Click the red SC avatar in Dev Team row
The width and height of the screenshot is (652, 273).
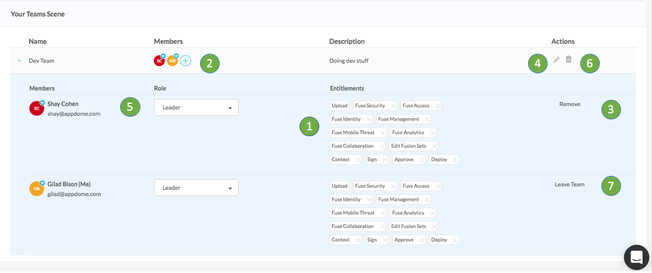[x=159, y=61]
